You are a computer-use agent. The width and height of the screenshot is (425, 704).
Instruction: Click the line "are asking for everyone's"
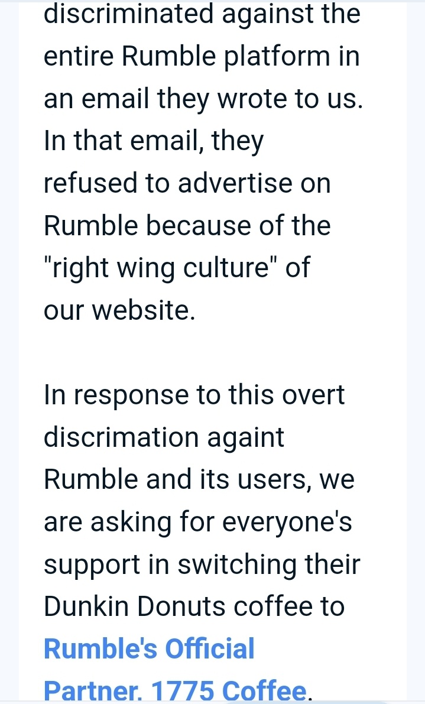(197, 523)
